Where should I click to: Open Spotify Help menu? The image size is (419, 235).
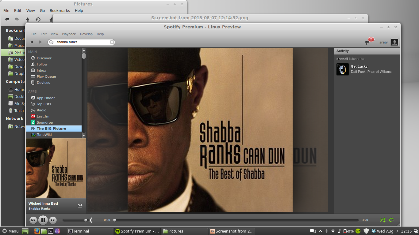coord(100,34)
